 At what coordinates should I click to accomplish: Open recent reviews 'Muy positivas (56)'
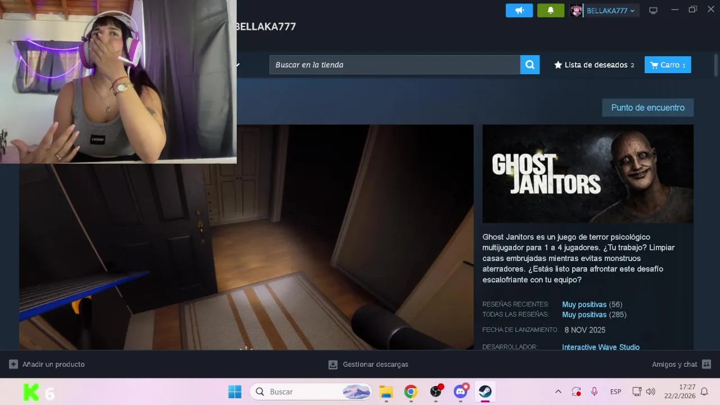(x=592, y=304)
